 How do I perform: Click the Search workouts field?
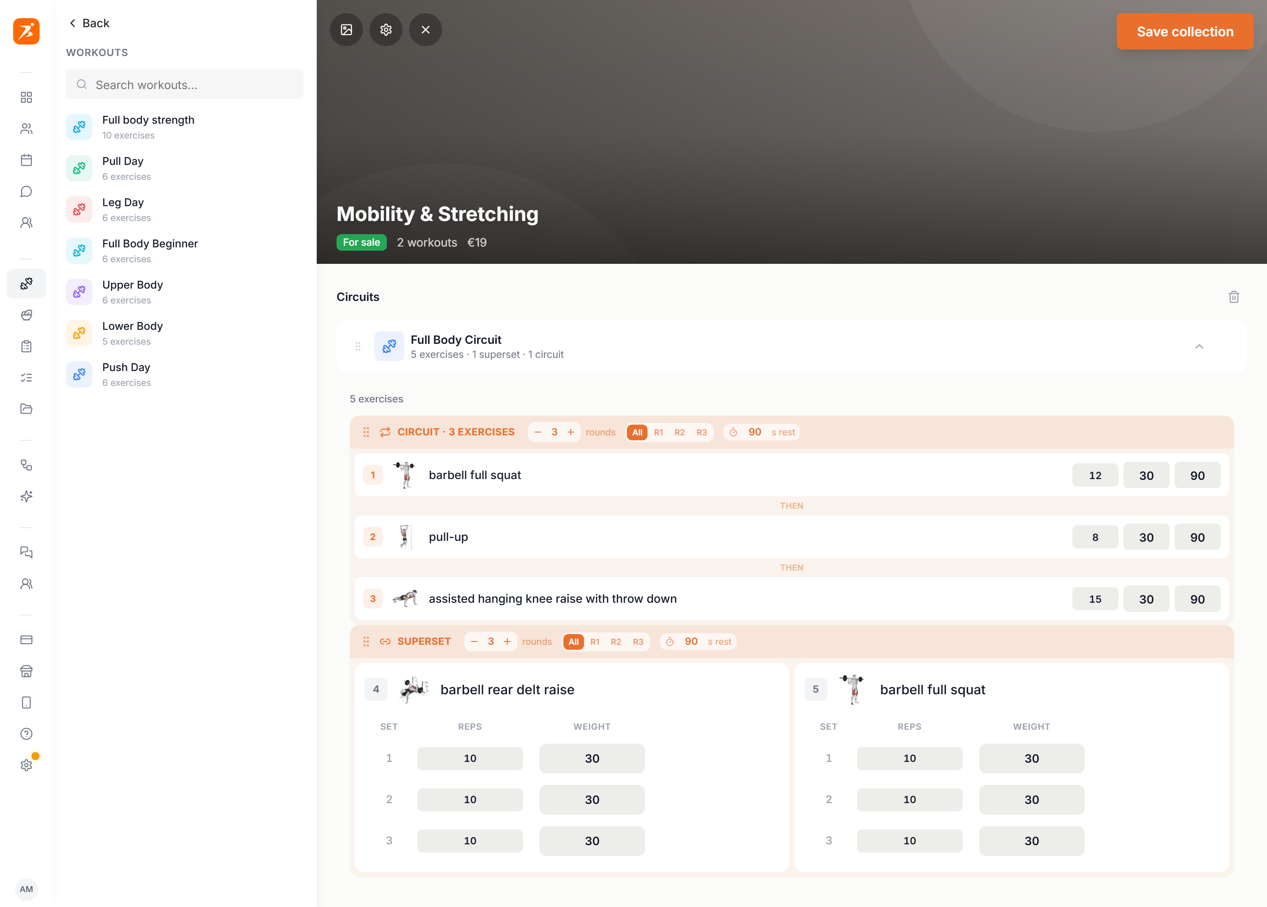(184, 85)
